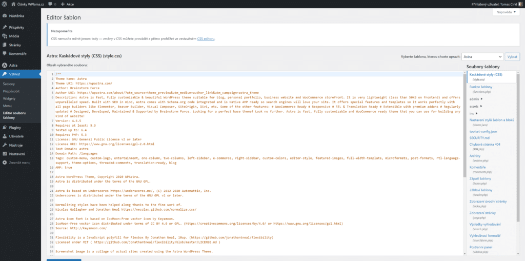The image size is (525, 261).
Task: Open toolset-config.json file
Action: (483, 132)
